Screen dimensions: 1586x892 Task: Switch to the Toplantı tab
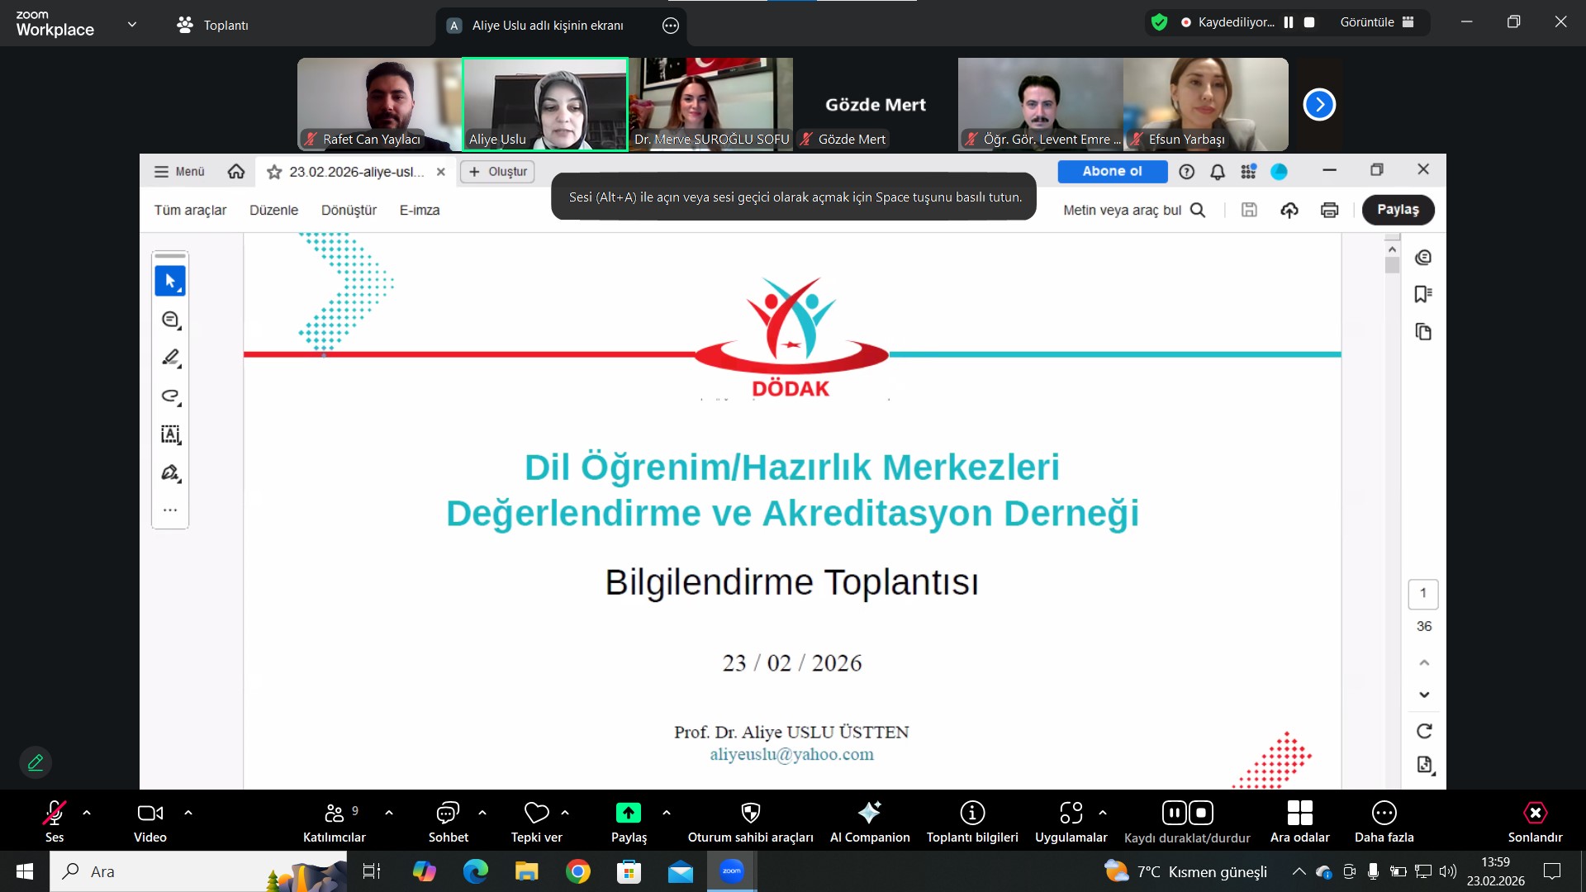tap(213, 25)
